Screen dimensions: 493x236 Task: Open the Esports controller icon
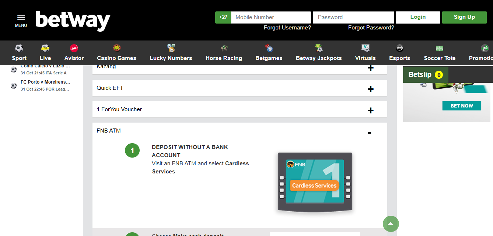click(x=399, y=48)
